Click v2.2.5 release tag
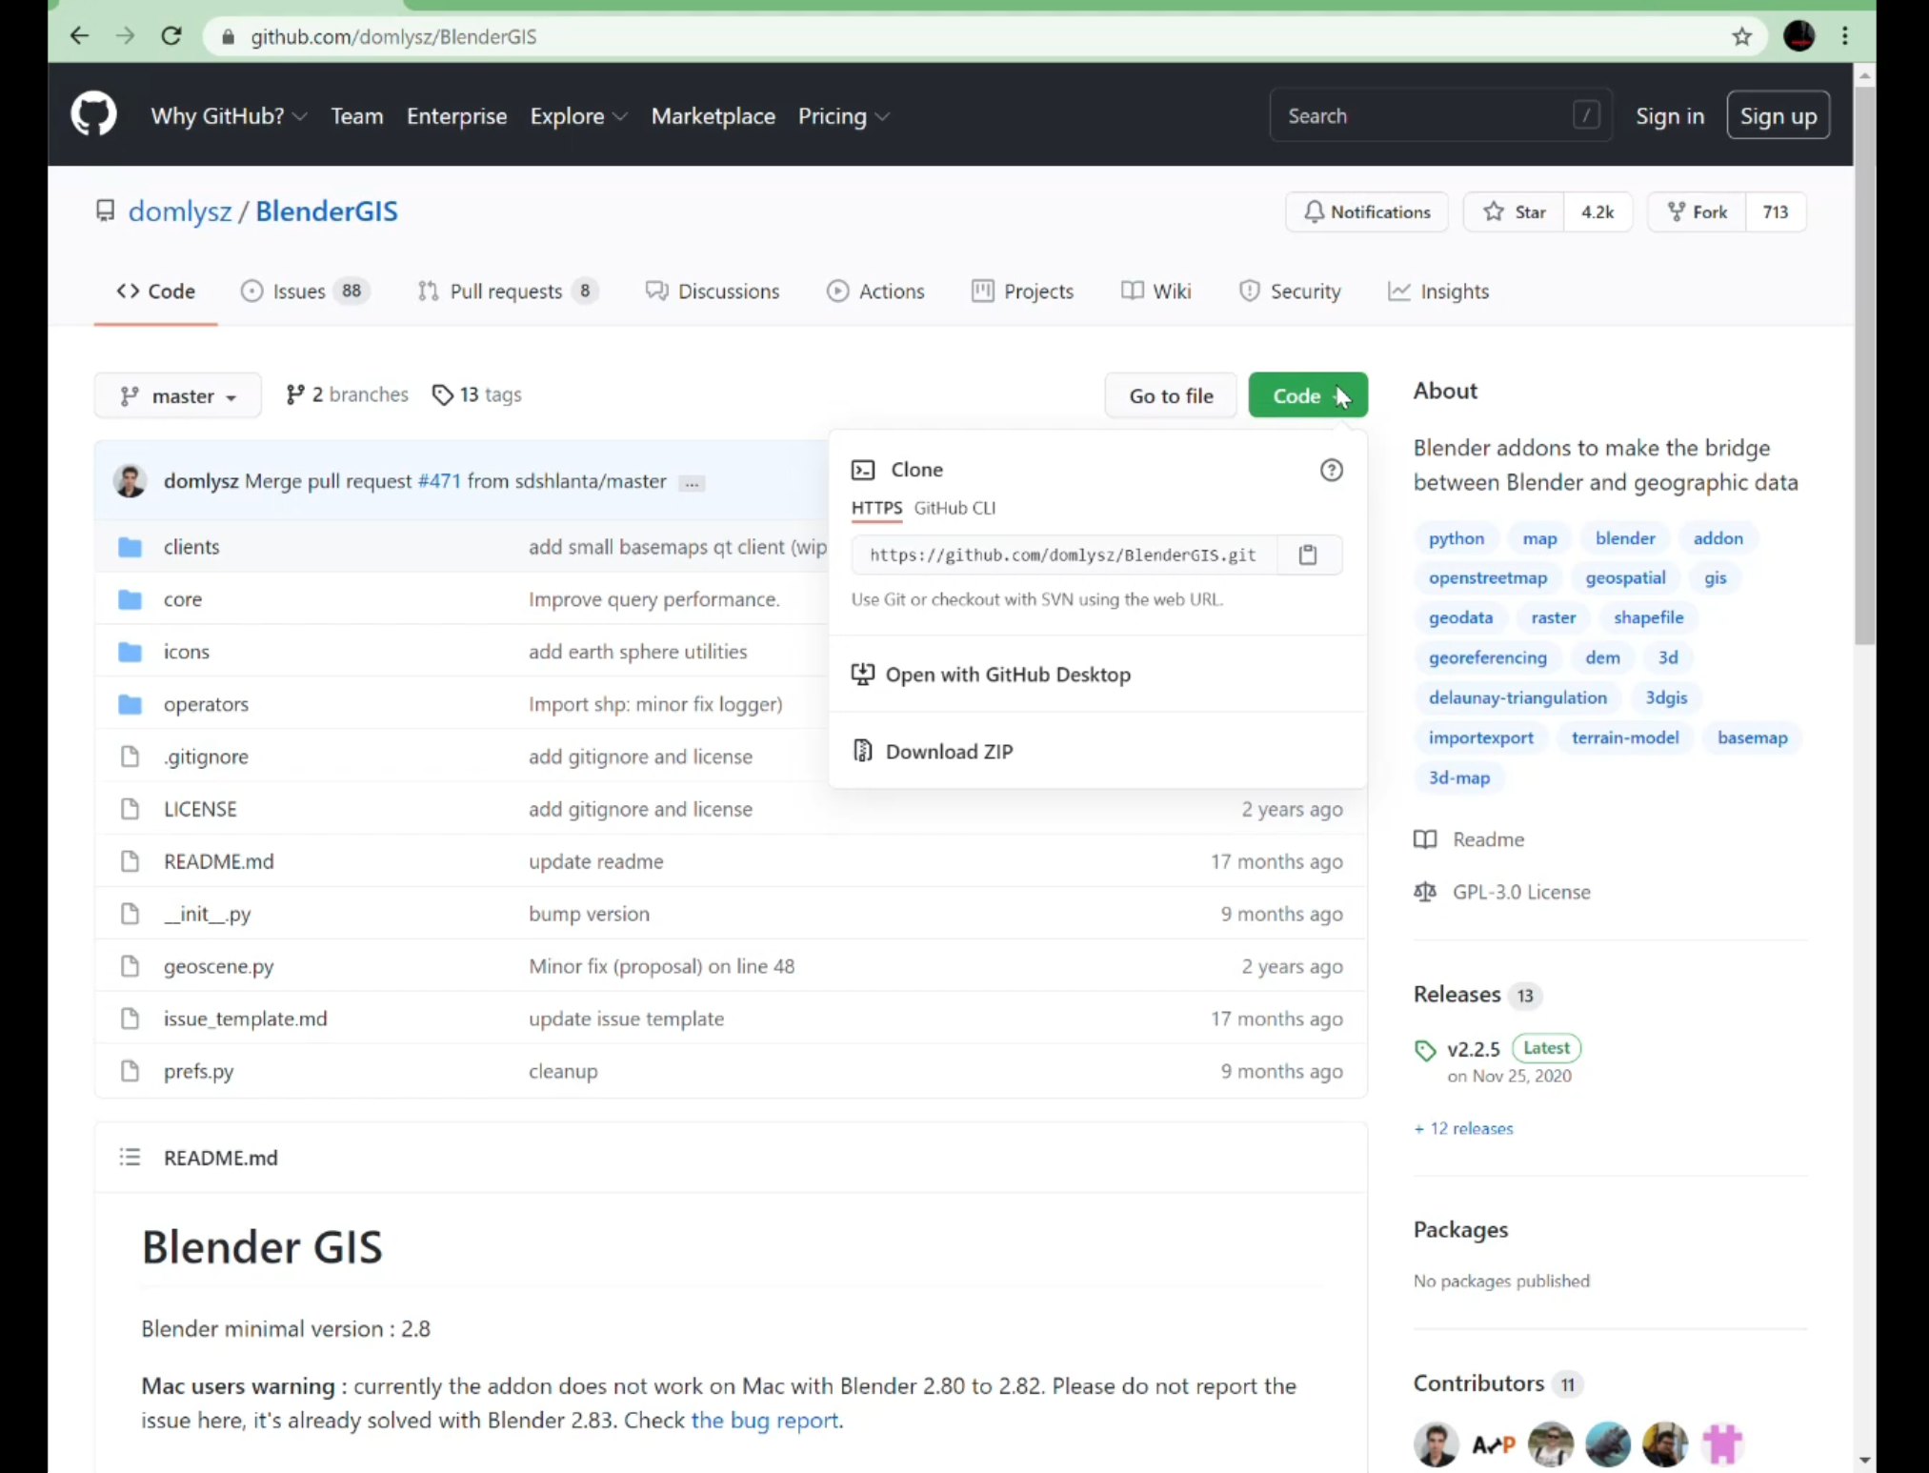The height and width of the screenshot is (1473, 1929). click(1473, 1049)
